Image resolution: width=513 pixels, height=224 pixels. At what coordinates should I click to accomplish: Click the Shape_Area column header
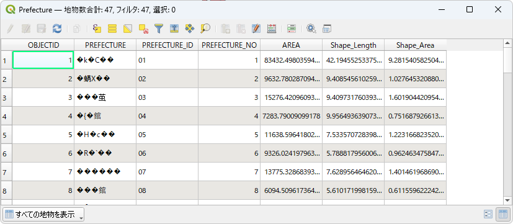(415, 45)
